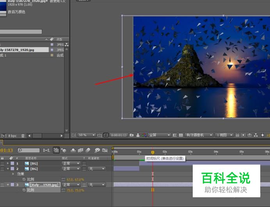Expand the 效果 effects group triangle
This screenshot has width=270, height=207.
point(13,174)
